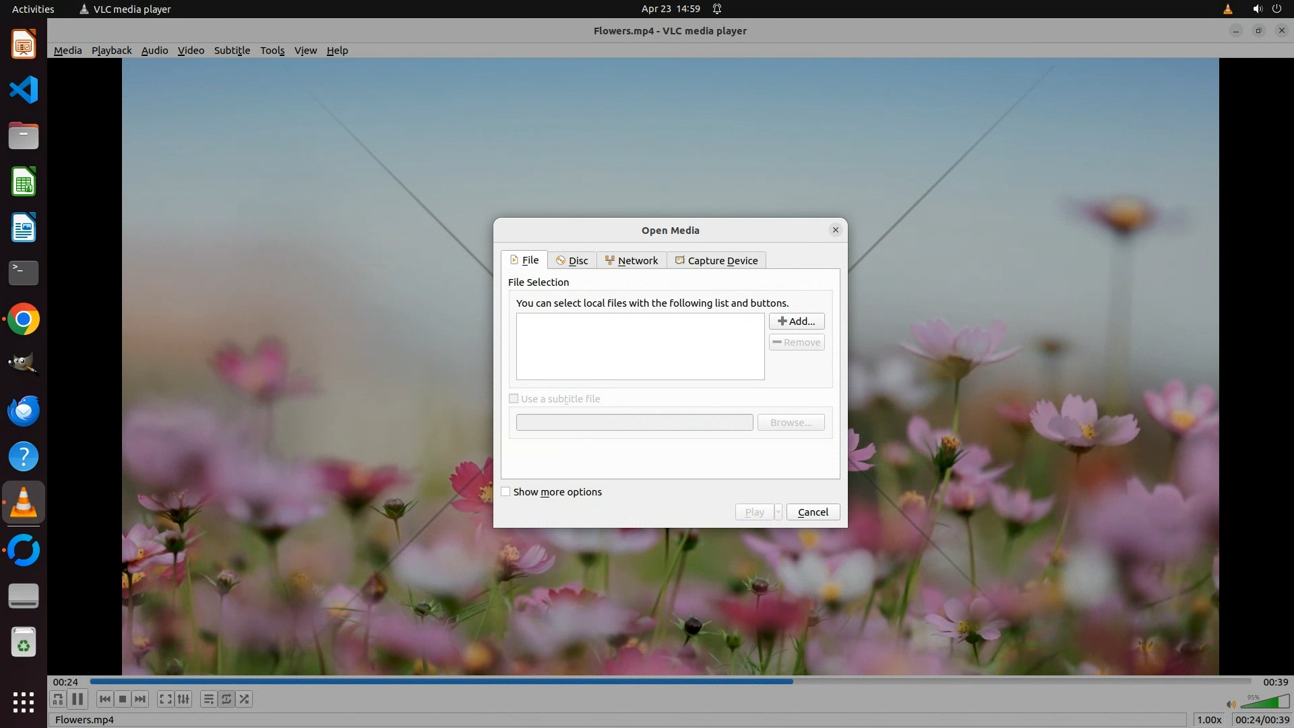Open the Playback menu
Image resolution: width=1294 pixels, height=728 pixels.
111,51
